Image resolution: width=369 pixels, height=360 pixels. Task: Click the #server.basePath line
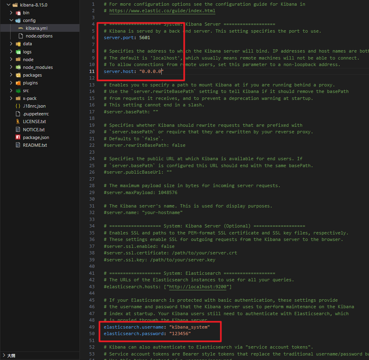coord(131,112)
